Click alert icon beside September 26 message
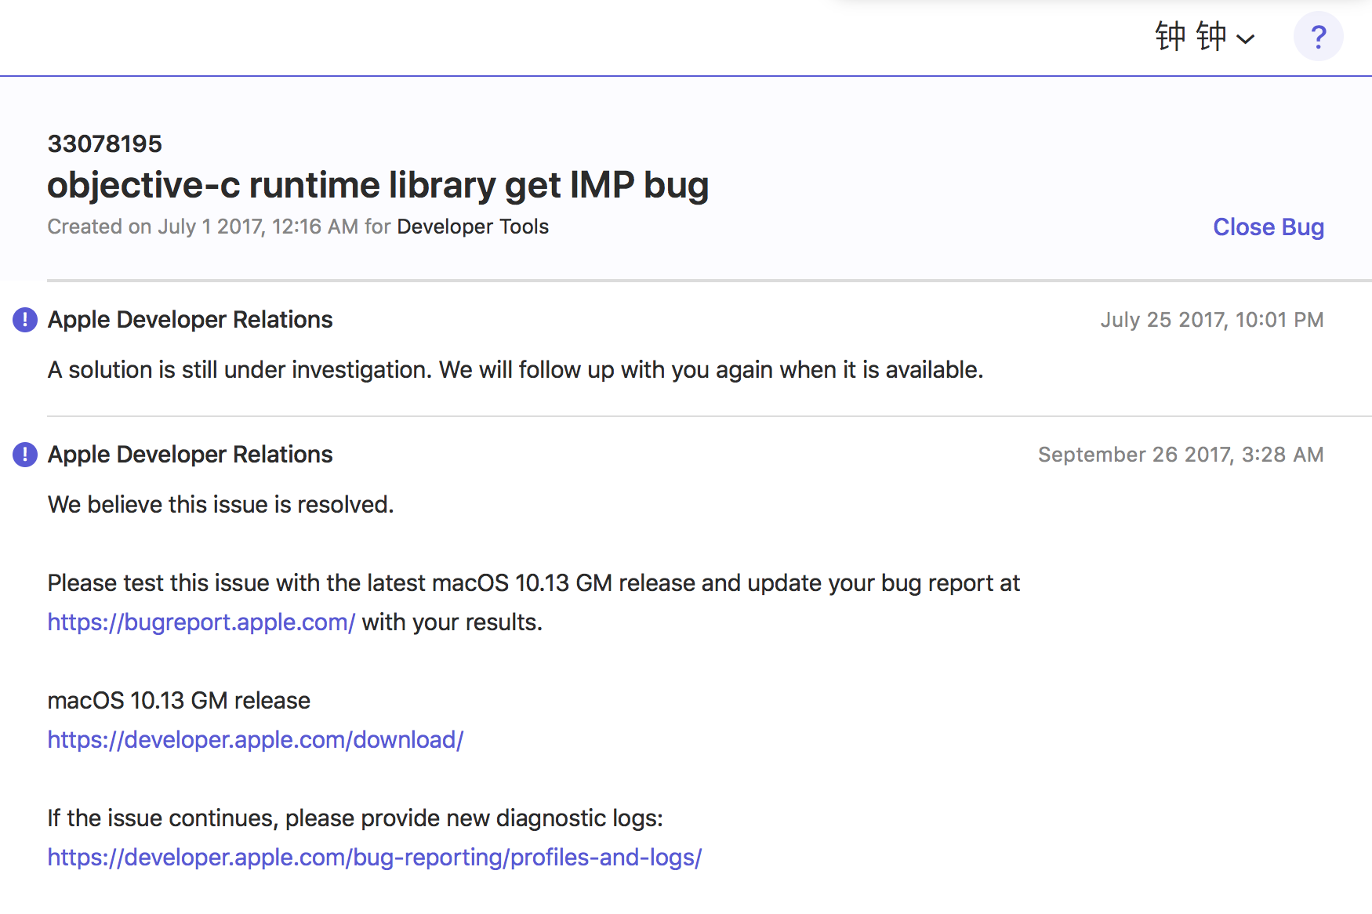 (25, 455)
